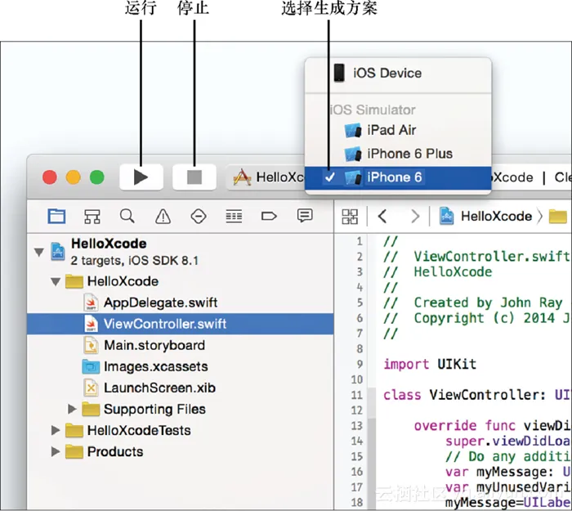Click the AppDelegate.swift file icon
This screenshot has height=511, width=572.
pyautogui.click(x=91, y=303)
